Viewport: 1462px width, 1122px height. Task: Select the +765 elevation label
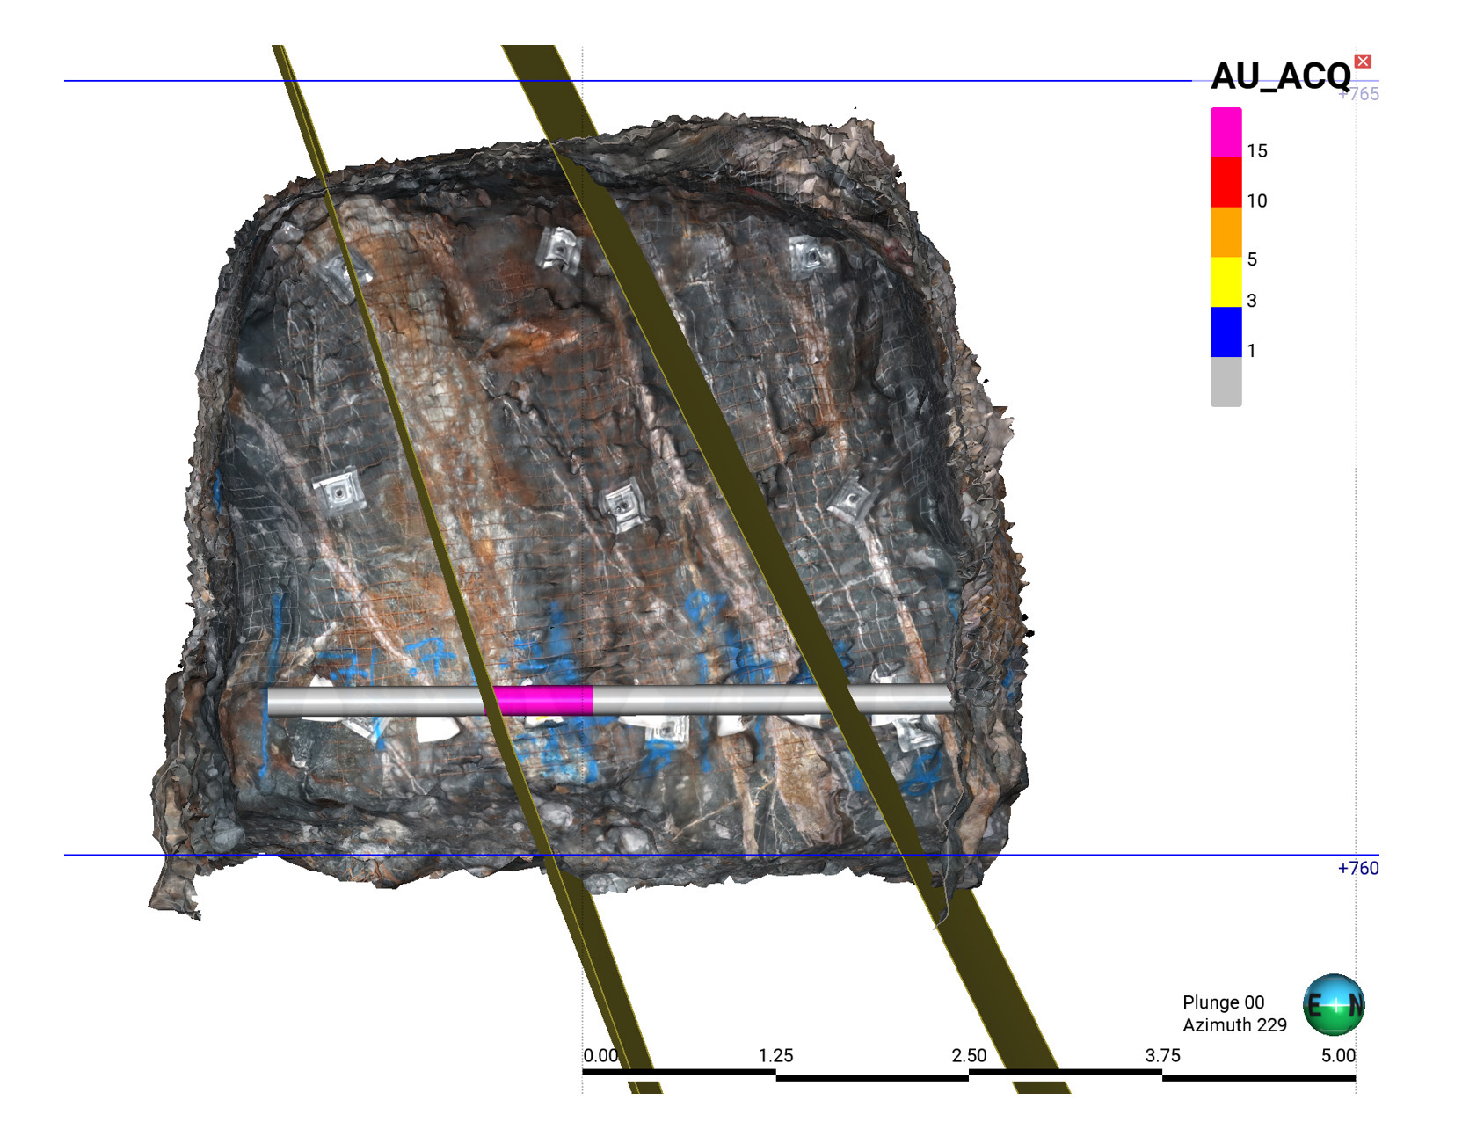[x=1359, y=94]
